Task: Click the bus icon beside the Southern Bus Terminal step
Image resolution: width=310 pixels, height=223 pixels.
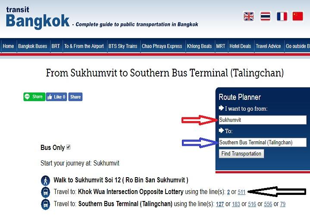Action: tap(45, 204)
